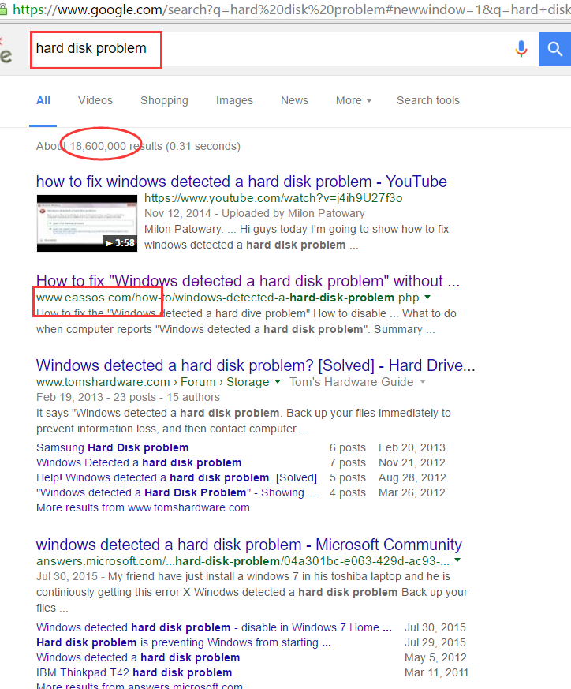This screenshot has height=689, width=571.
Task: Click the youtube.com watch URL
Action: [273, 198]
